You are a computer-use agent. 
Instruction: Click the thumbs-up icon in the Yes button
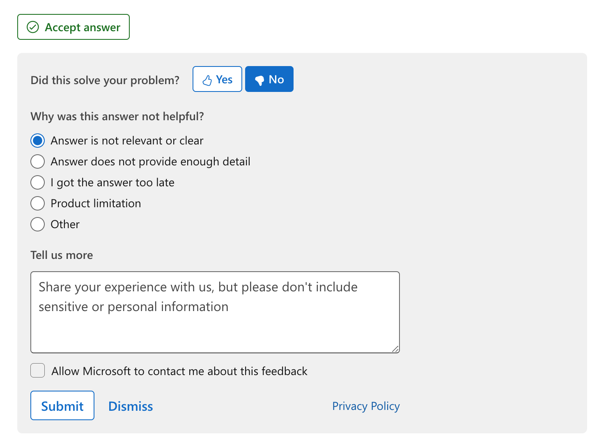pyautogui.click(x=207, y=80)
